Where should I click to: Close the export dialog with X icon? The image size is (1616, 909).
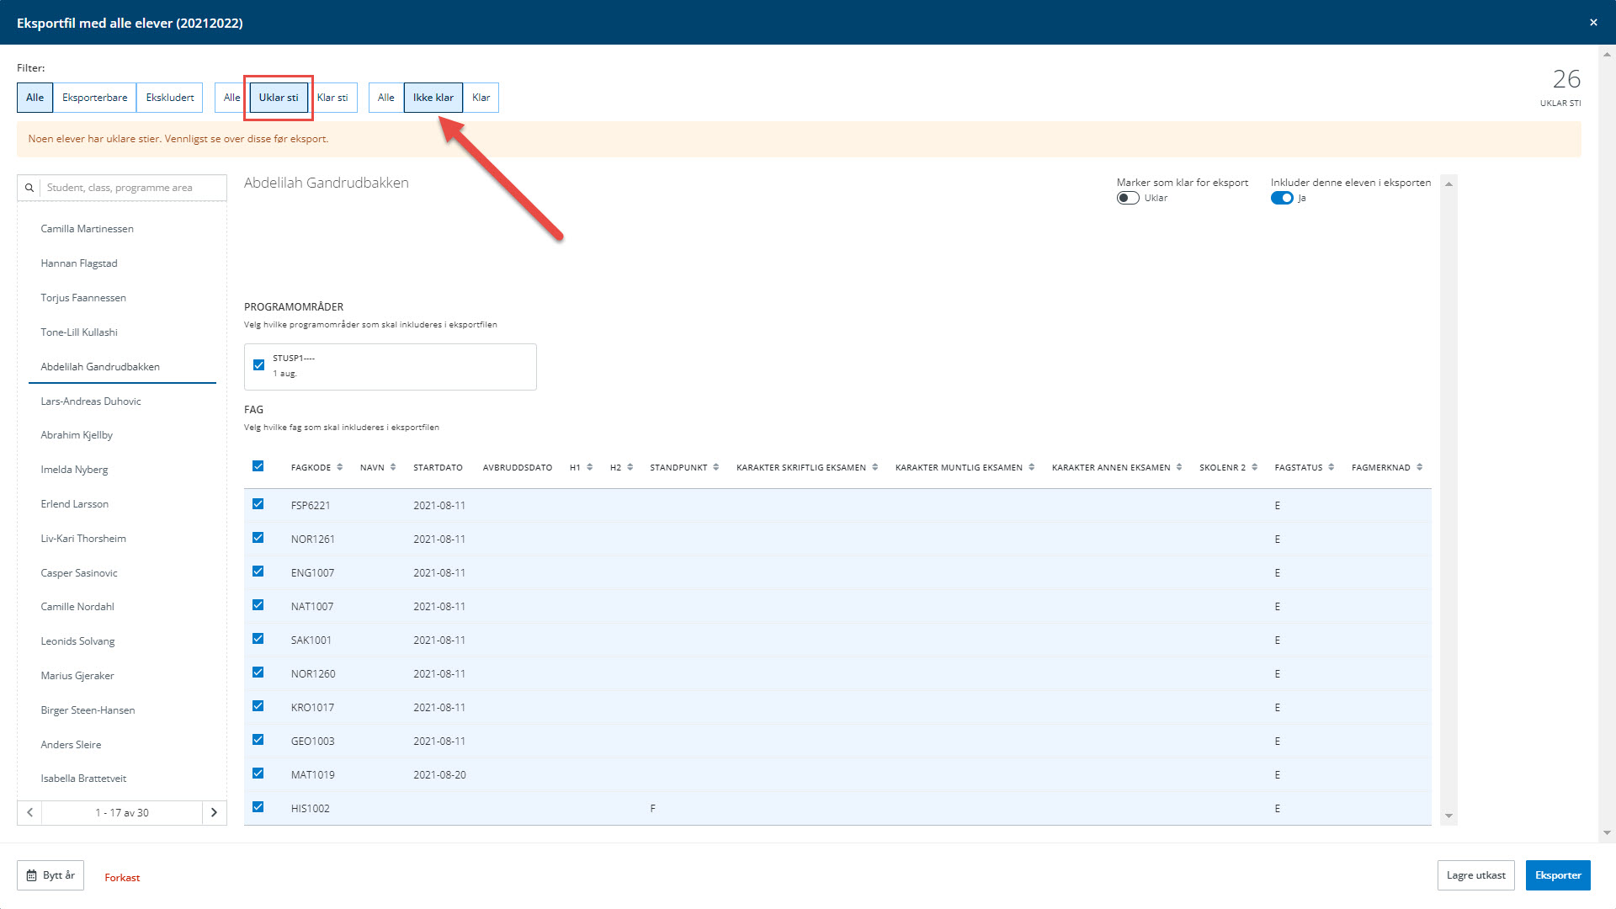click(x=1593, y=23)
